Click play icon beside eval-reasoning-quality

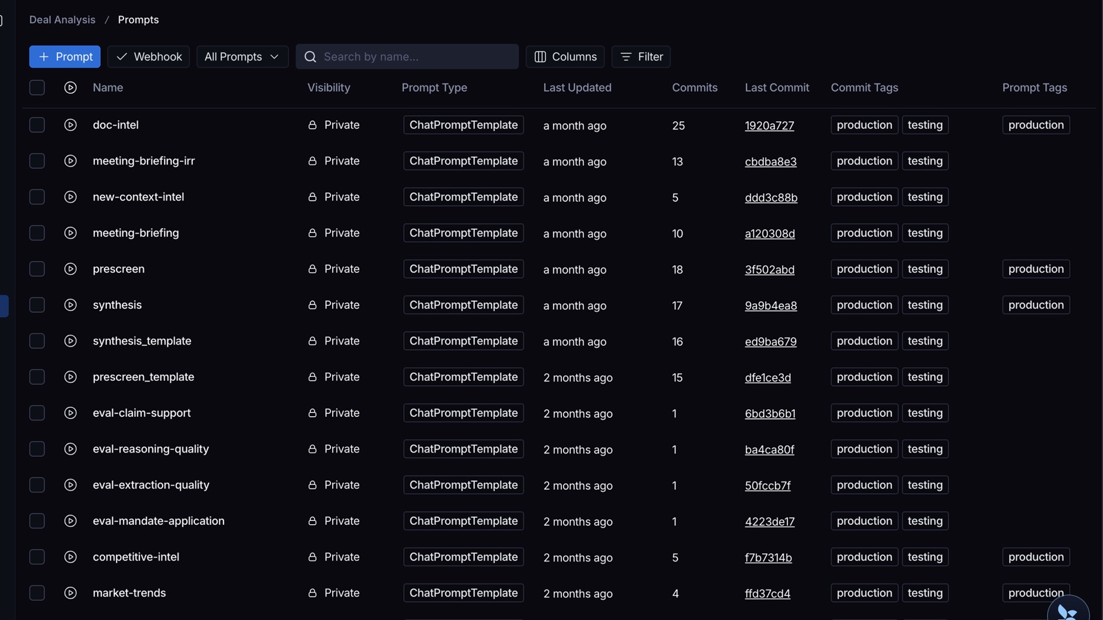tap(70, 448)
